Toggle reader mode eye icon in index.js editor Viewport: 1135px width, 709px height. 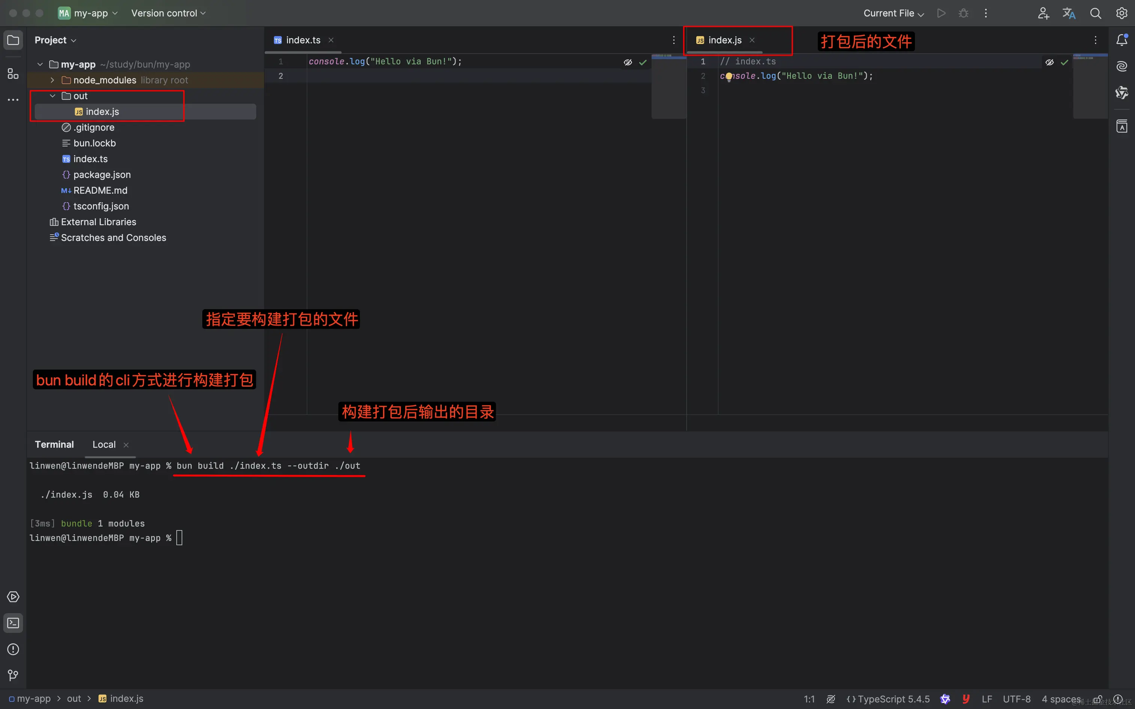(x=1050, y=62)
